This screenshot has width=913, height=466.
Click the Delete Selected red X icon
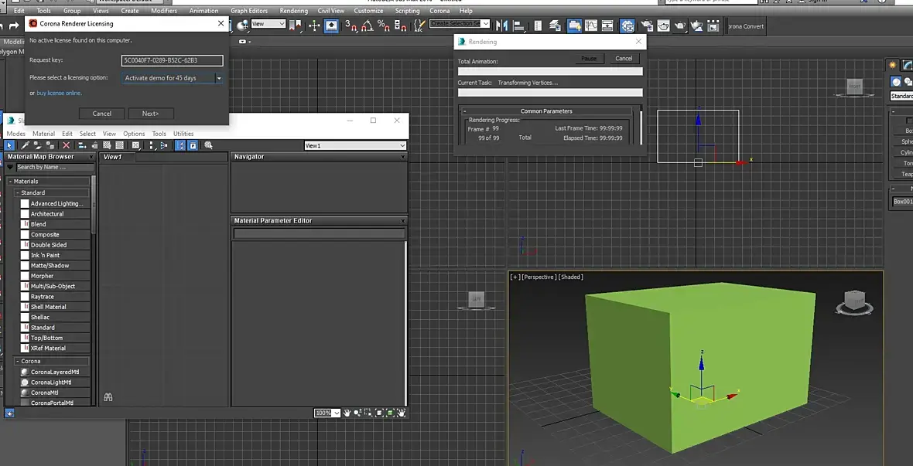point(66,145)
